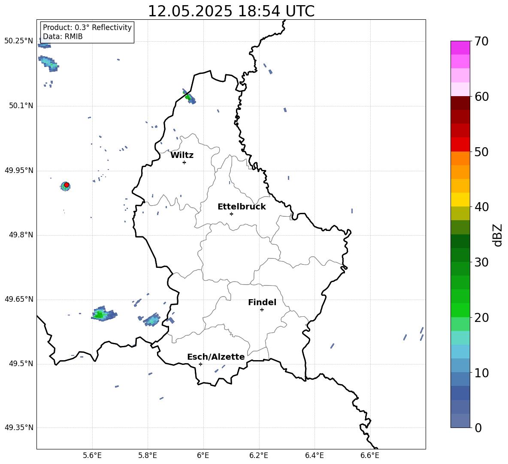This screenshot has width=508, height=464.
Task: Click the 49.8°N latitude label
Action: coord(21,235)
